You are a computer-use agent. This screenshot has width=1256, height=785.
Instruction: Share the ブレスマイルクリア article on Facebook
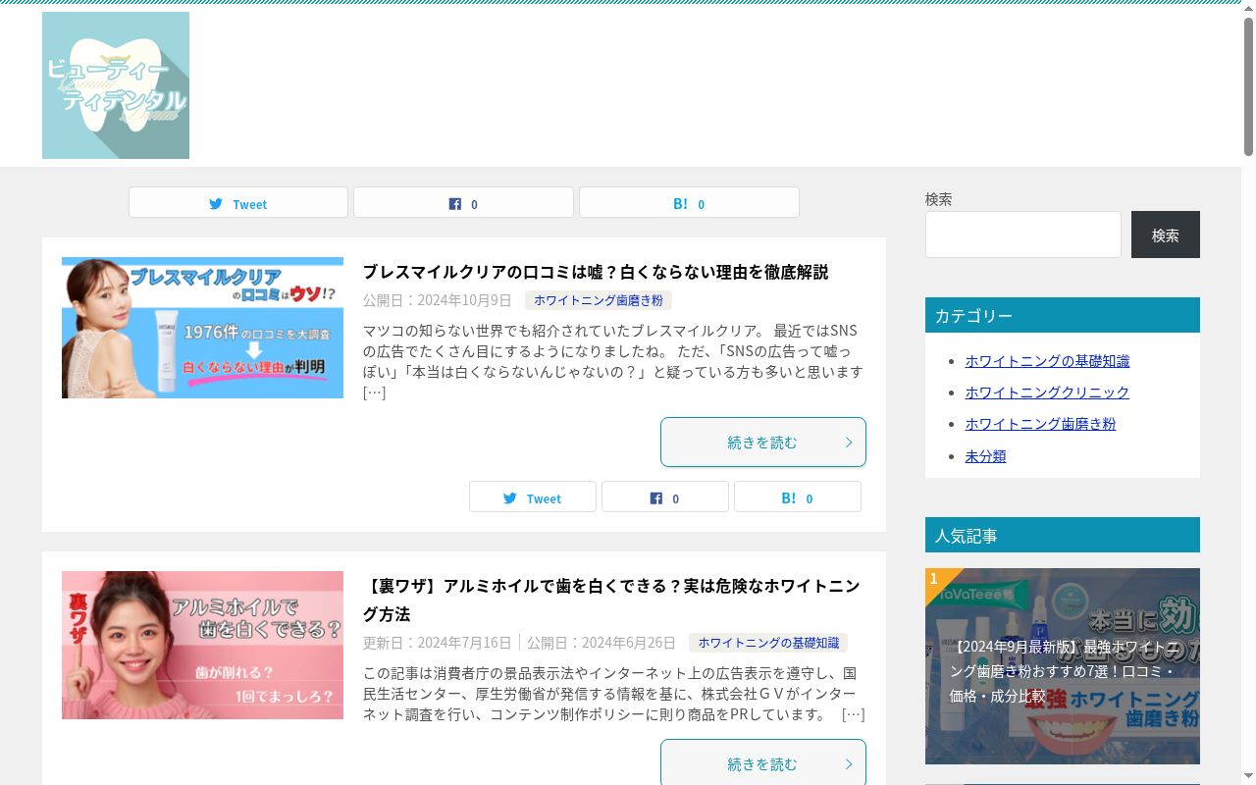tap(665, 497)
